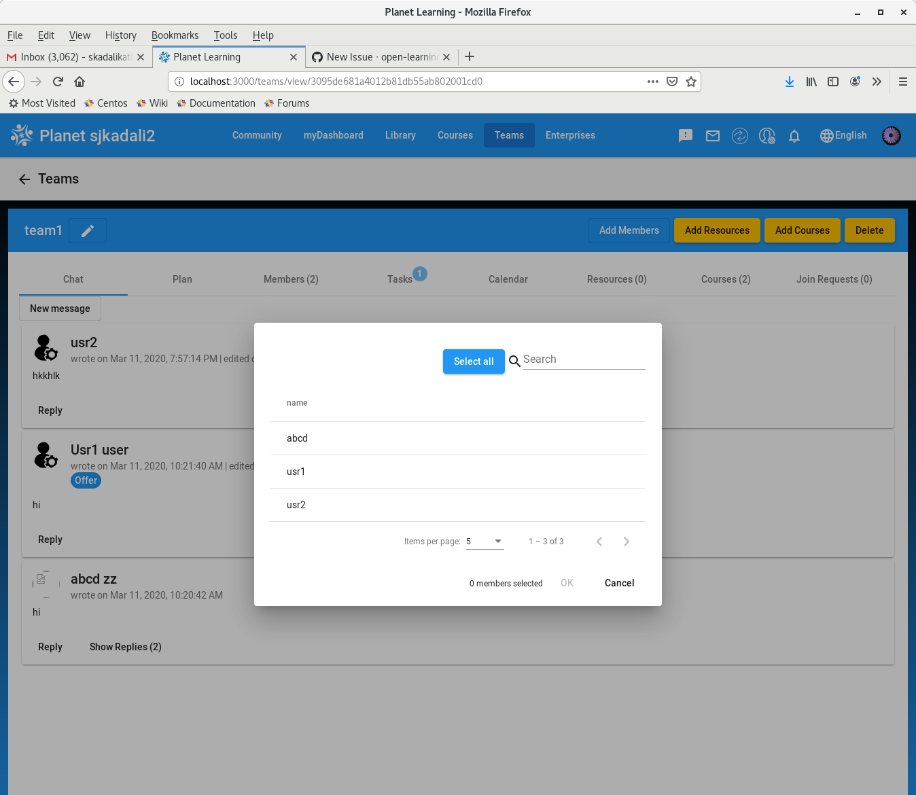Expand Show Replies on abcd zz's post

tap(125, 646)
